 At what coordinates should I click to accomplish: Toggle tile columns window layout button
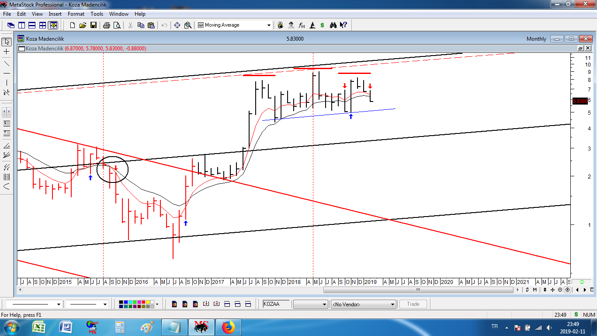coord(21,25)
